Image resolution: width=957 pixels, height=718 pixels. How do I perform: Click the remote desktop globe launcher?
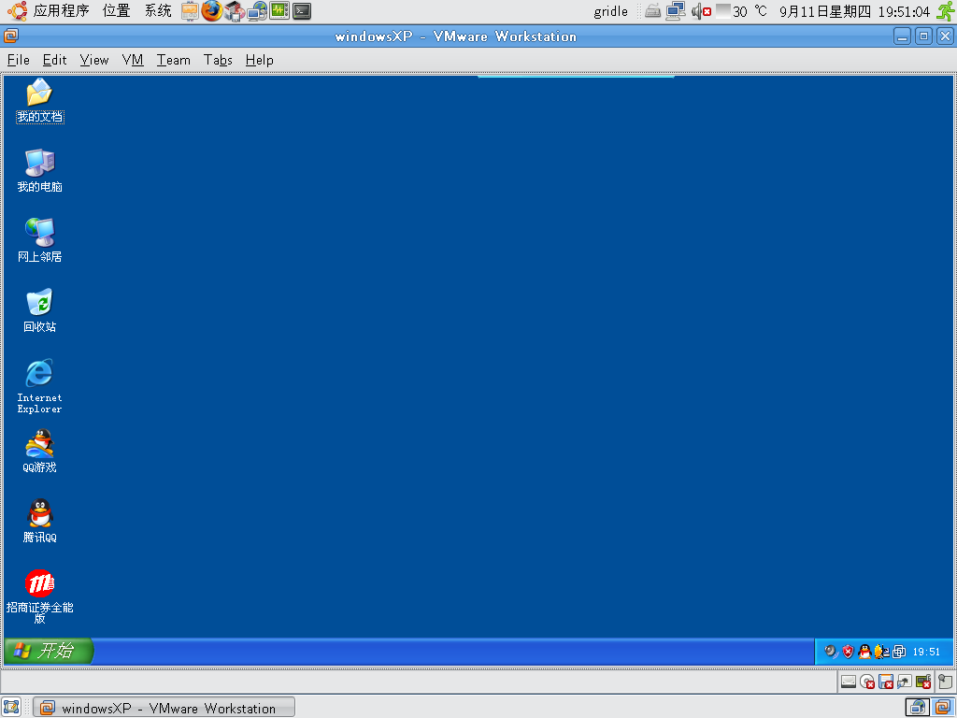point(257,11)
